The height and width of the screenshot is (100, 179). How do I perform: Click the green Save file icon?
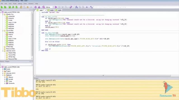pos(10,7)
